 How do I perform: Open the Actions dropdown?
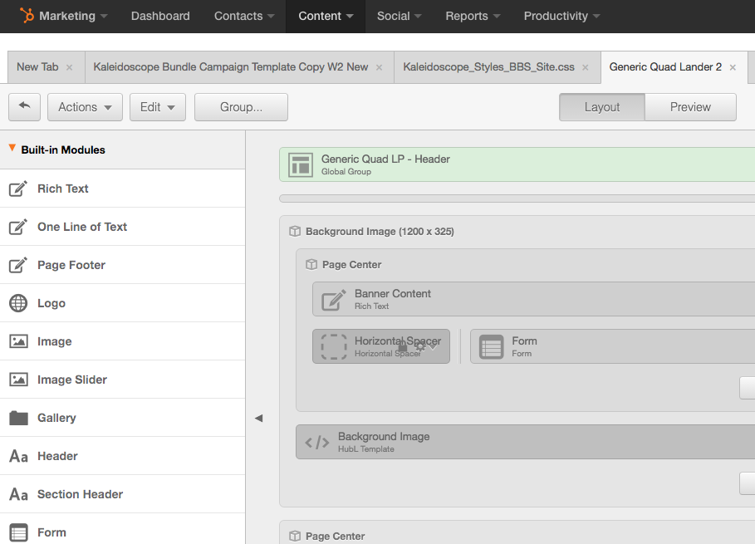pos(85,107)
